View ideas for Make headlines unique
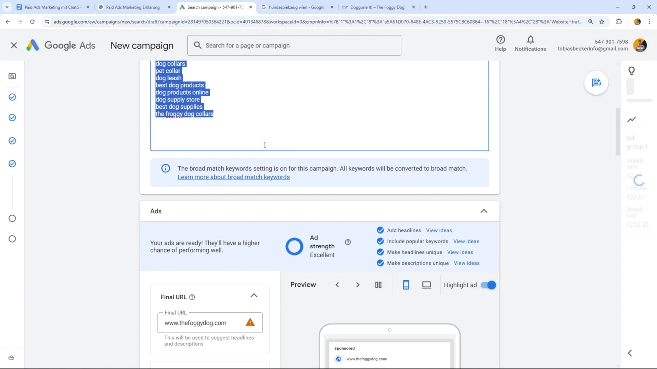Screen dimensions: 657x369 [460, 252]
